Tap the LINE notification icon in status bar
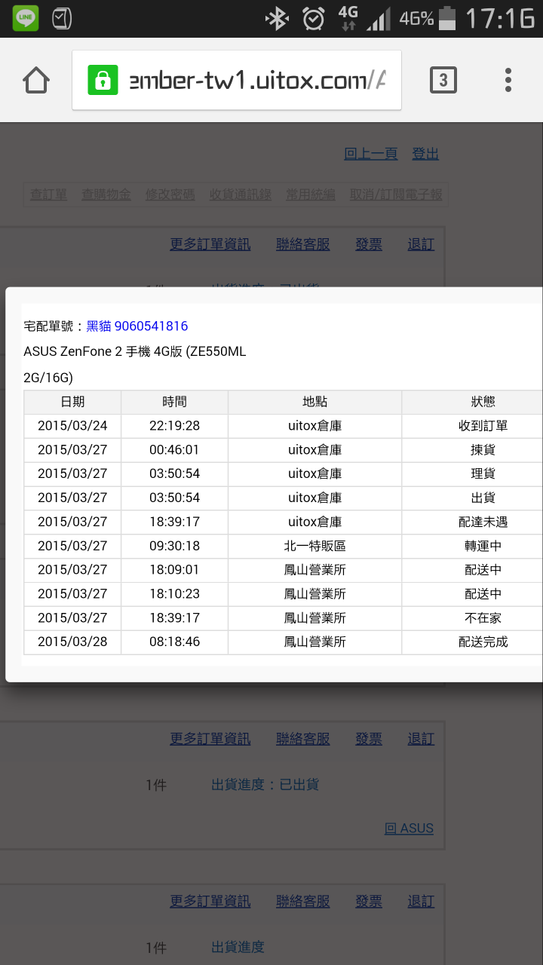543x965 pixels. tap(26, 18)
